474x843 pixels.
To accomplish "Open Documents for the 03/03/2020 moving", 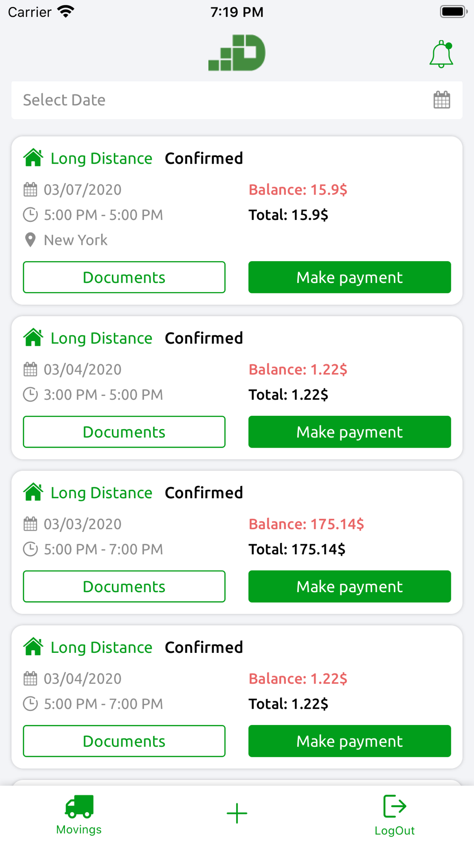I will [124, 586].
